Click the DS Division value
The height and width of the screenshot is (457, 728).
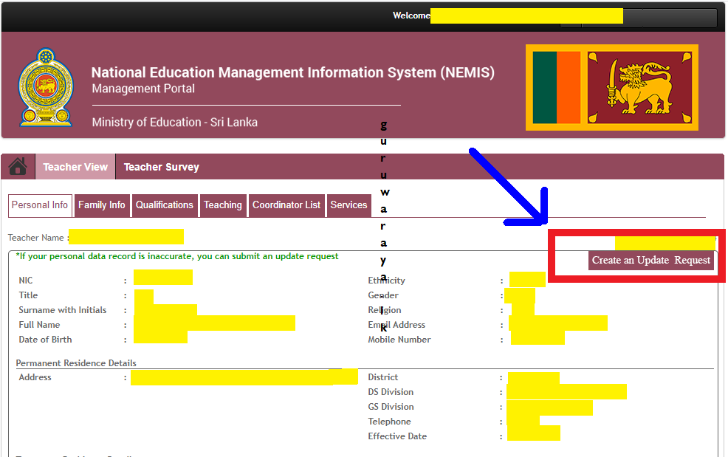pos(566,391)
